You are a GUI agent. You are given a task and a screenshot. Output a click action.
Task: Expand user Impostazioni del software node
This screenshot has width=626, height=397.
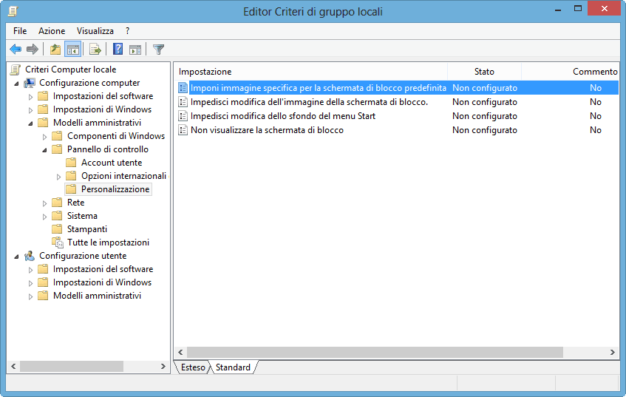(31, 270)
